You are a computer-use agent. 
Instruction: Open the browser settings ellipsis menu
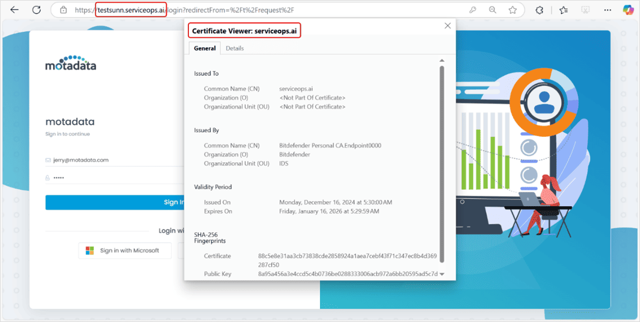(x=607, y=10)
